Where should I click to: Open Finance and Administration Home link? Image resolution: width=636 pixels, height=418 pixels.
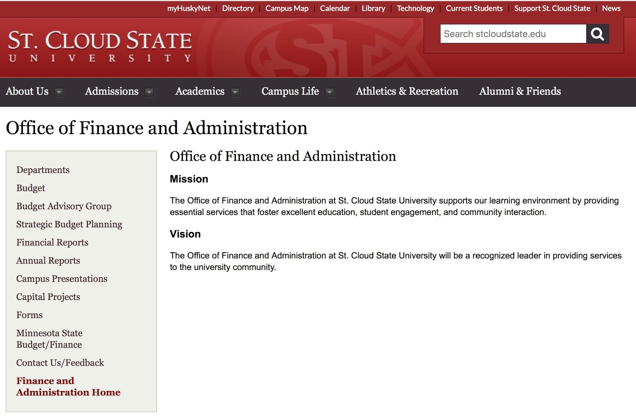tap(68, 387)
